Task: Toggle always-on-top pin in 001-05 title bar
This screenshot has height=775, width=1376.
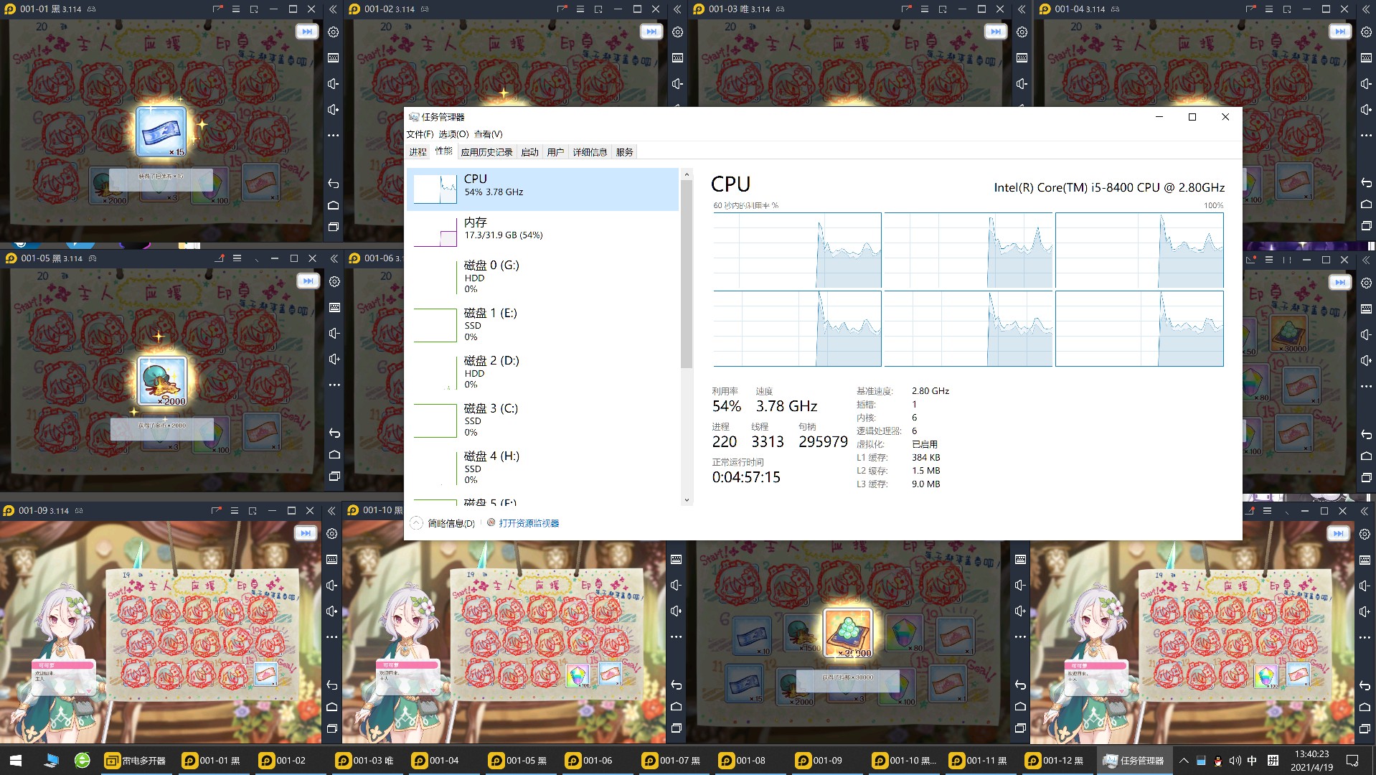Action: pos(219,258)
